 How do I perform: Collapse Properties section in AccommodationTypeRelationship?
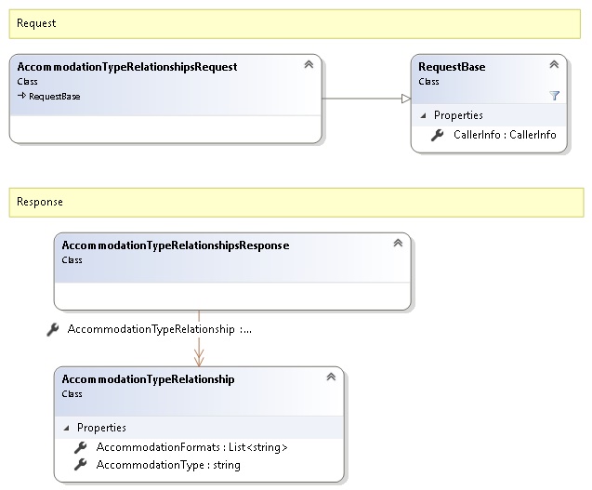[67, 428]
